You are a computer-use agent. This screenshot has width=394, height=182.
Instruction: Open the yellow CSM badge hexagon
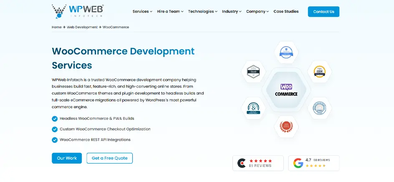(319, 72)
